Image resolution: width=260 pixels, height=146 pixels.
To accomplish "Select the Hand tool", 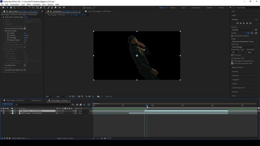I will pyautogui.click(x=11, y=8).
